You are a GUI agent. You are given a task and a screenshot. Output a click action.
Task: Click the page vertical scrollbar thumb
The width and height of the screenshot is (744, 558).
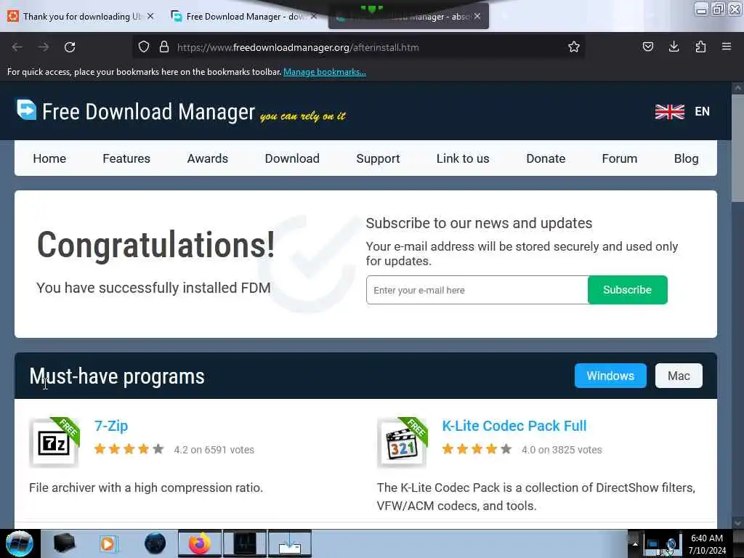tap(737, 148)
